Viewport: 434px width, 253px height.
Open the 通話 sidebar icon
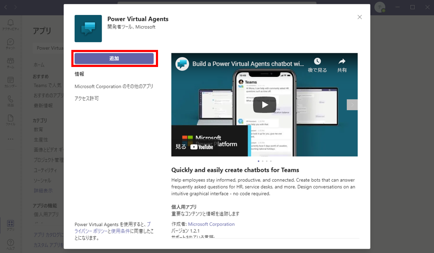(11, 101)
